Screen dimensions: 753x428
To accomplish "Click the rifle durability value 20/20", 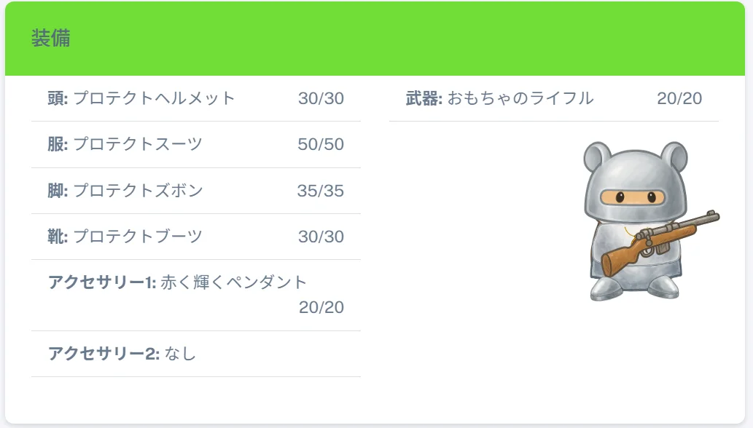I will (x=679, y=98).
